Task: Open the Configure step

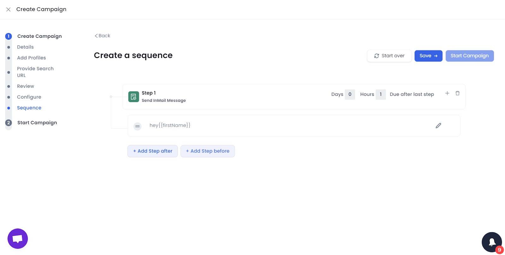Action: coord(29,97)
